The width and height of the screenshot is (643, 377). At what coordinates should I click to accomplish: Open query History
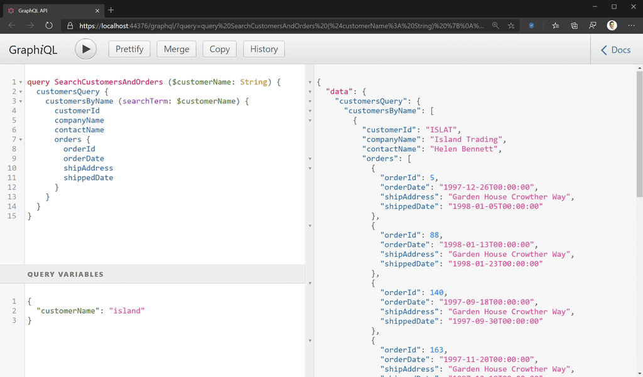pyautogui.click(x=263, y=49)
